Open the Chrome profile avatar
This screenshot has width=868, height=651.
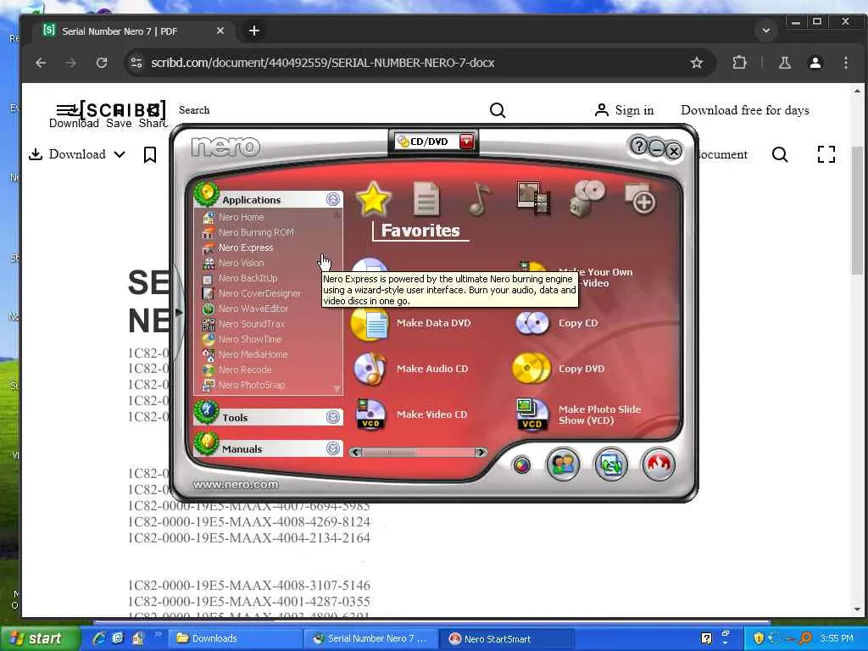815,63
